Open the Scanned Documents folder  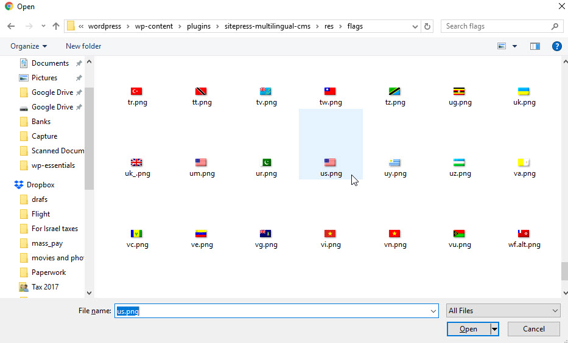pyautogui.click(x=51, y=150)
